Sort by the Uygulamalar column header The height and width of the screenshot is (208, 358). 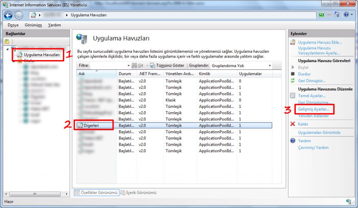pos(255,74)
